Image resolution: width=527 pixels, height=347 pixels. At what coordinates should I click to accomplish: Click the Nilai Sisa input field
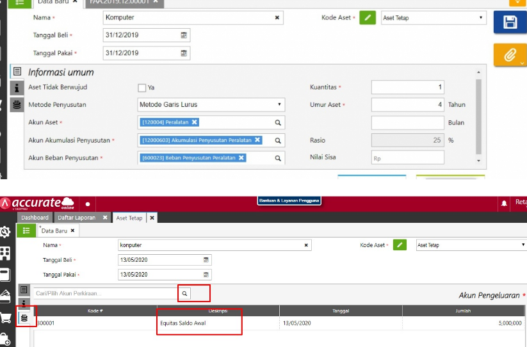pos(407,157)
